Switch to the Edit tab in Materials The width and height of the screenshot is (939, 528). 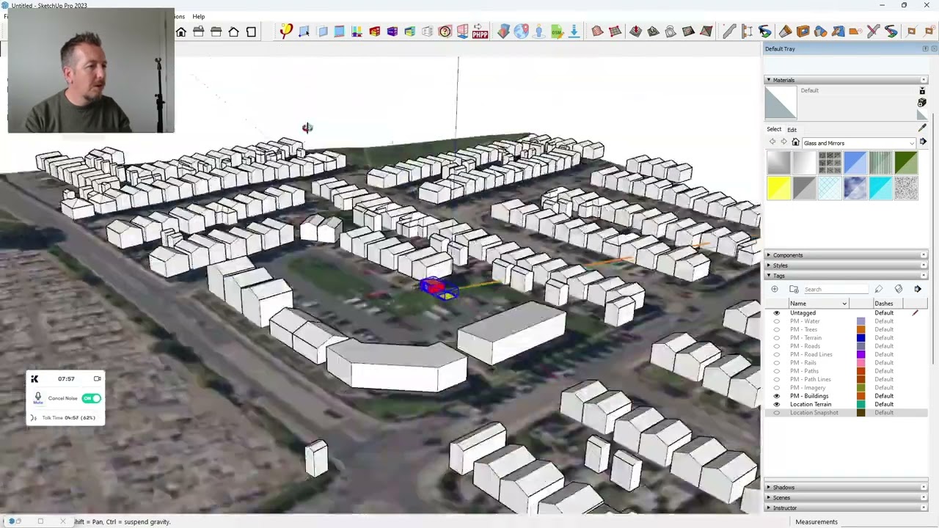pos(792,130)
